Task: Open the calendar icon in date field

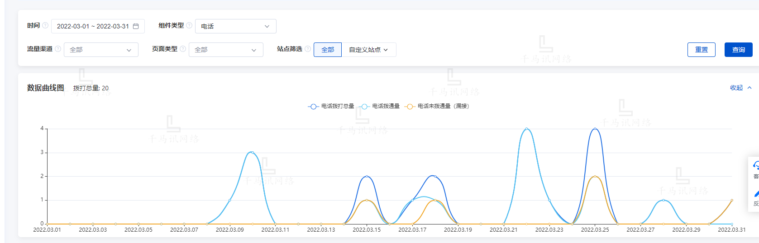Action: (136, 26)
